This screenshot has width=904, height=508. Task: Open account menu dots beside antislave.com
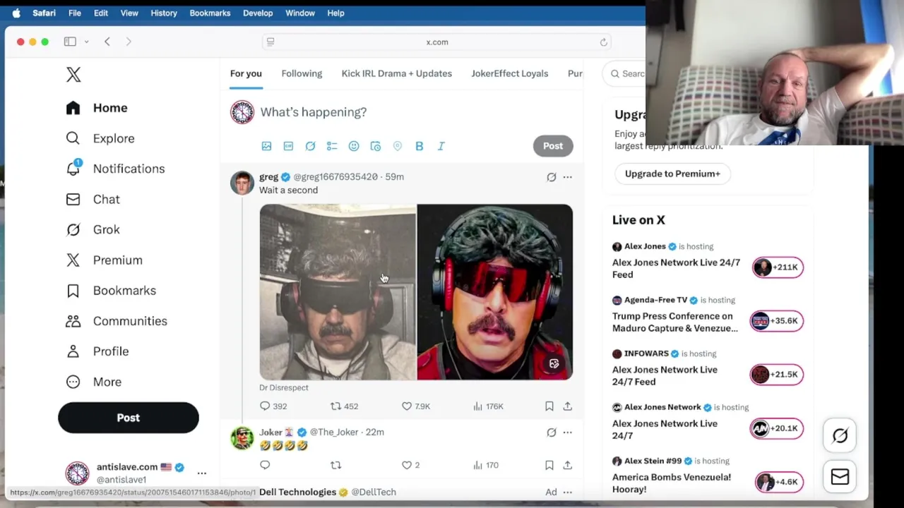(202, 473)
